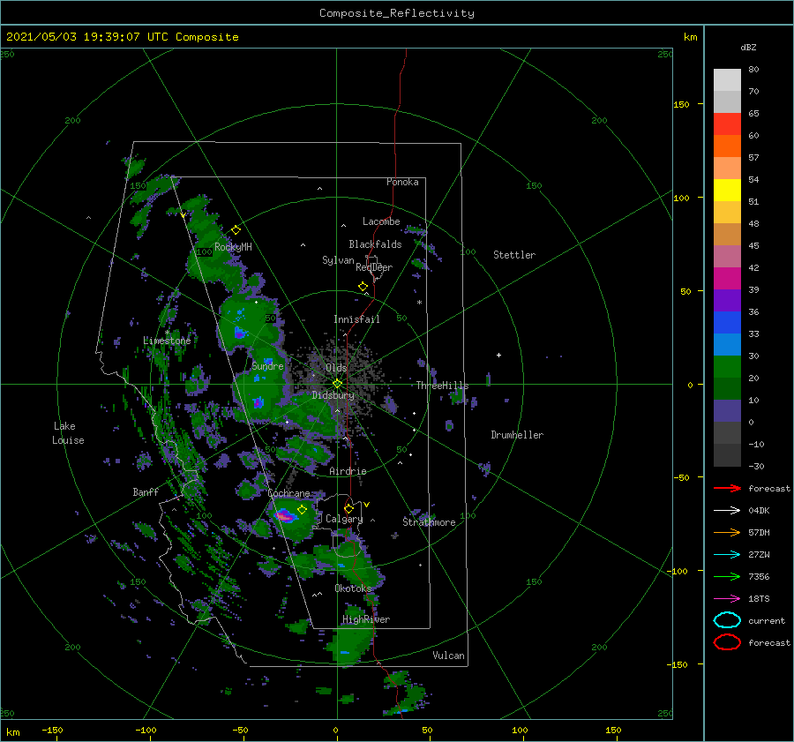Select the Okotoks label
This screenshot has width=794, height=742.
click(x=353, y=588)
